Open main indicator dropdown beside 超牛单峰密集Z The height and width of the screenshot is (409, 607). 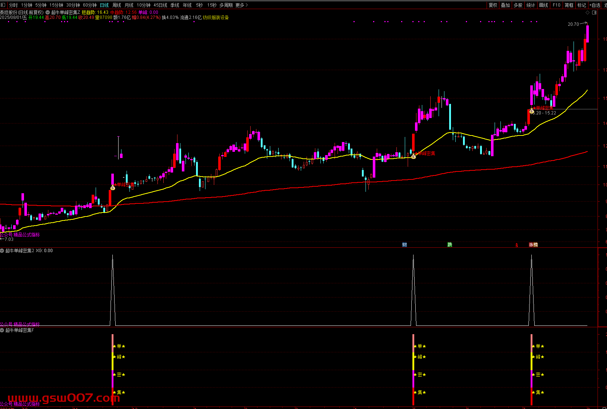pos(48,12)
